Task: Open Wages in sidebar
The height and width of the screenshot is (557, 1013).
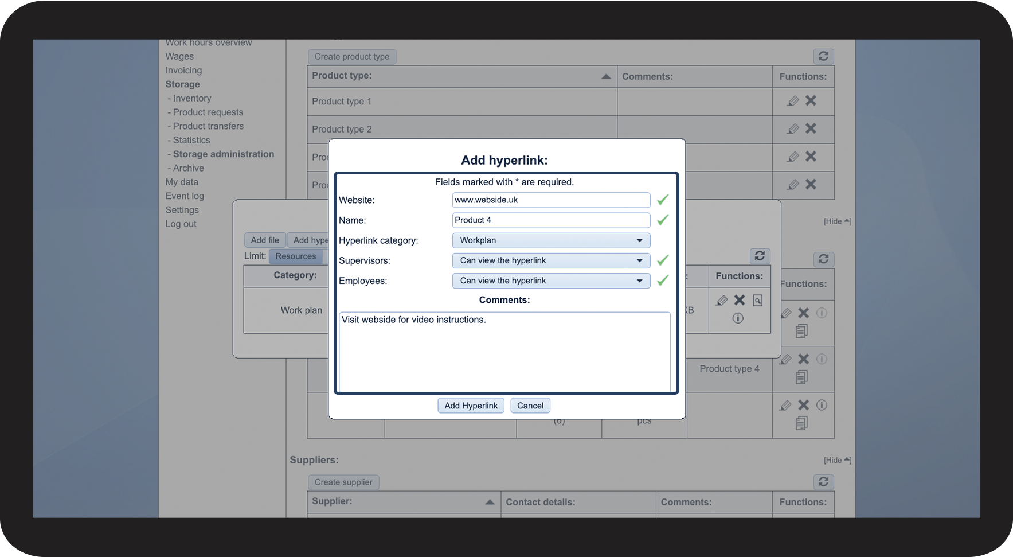Action: coord(179,56)
